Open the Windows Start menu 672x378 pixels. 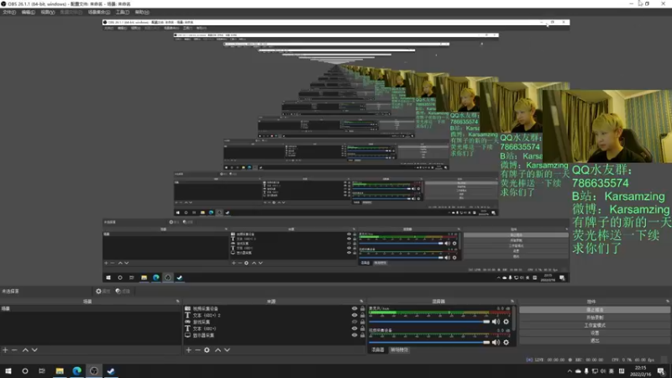pos(8,370)
